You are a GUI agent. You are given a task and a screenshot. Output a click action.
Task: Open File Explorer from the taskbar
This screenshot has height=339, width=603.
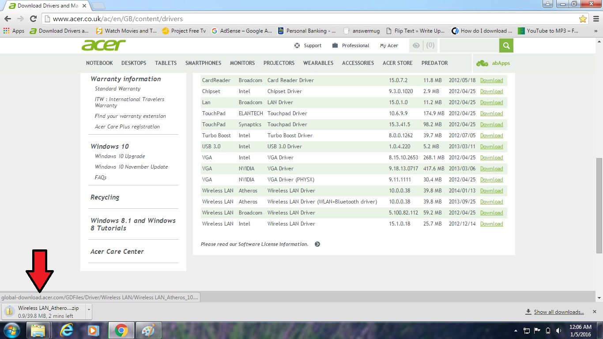pyautogui.click(x=38, y=330)
